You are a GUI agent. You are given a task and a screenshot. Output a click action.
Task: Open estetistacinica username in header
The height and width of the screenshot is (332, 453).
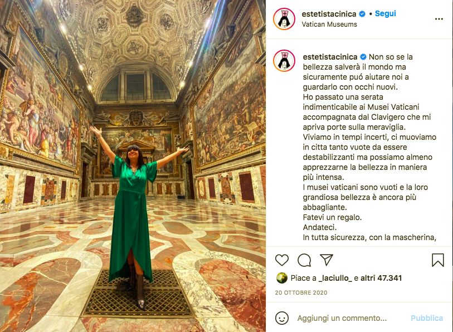pos(329,14)
